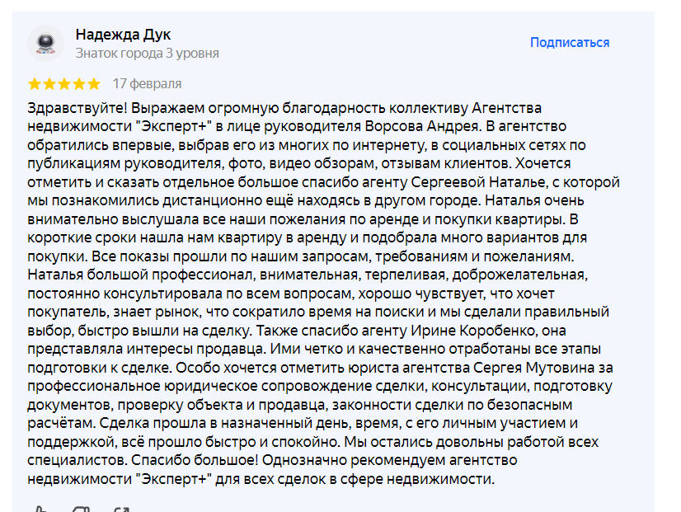Click the review date 17 февраля
This screenshot has width=681, height=512.
147,84
